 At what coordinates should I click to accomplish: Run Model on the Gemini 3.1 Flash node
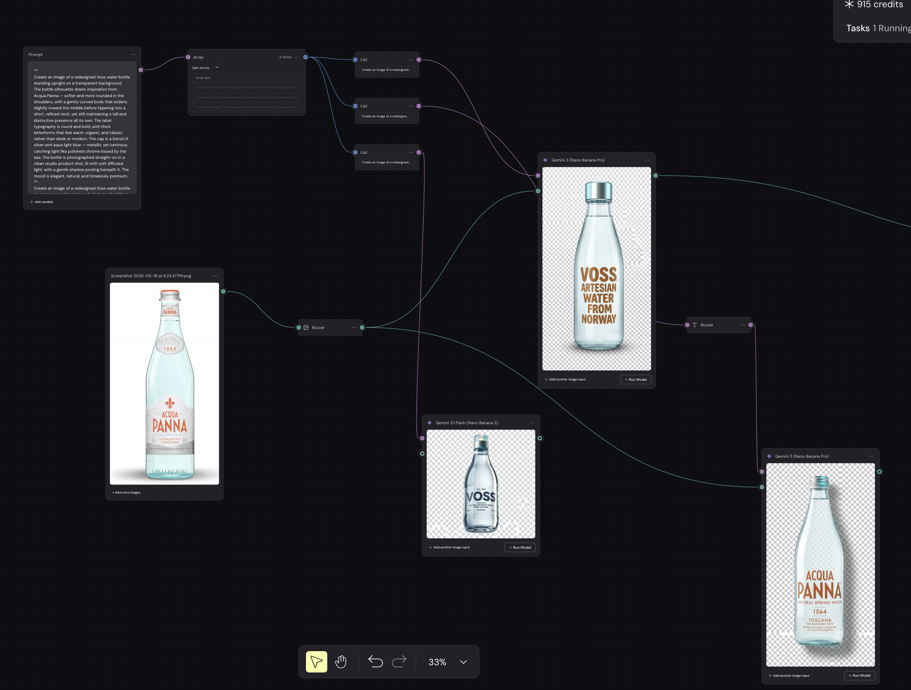tap(520, 547)
